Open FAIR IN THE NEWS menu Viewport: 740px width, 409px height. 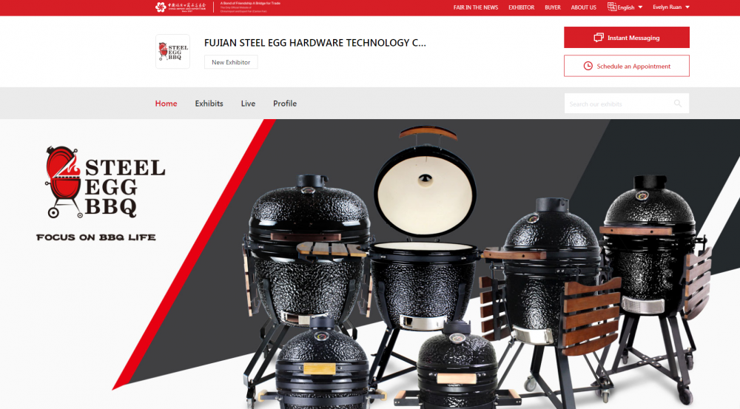pos(476,7)
